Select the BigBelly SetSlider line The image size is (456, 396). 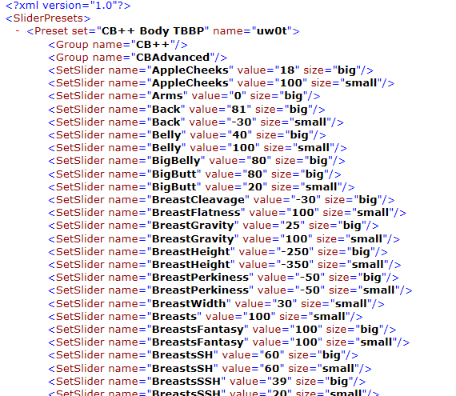[x=197, y=161]
